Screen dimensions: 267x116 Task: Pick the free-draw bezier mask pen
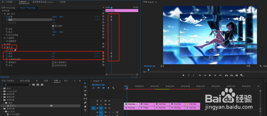(15, 50)
